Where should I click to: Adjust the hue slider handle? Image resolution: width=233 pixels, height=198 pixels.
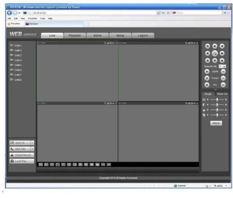pos(217,115)
